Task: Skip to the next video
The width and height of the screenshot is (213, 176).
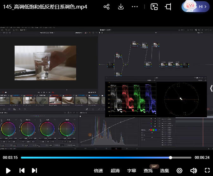Action: tap(35, 171)
